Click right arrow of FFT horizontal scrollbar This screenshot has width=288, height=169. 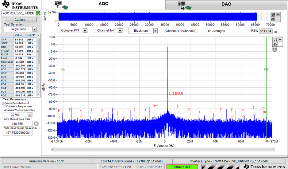click(274, 149)
